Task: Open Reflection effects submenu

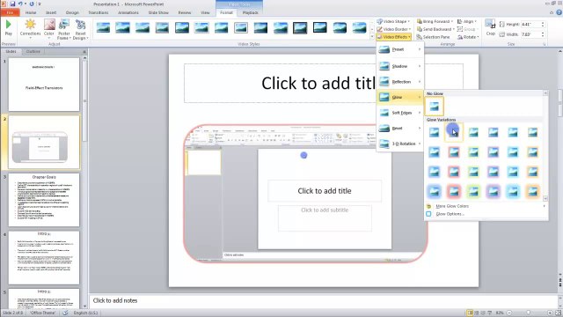Action: [x=400, y=82]
